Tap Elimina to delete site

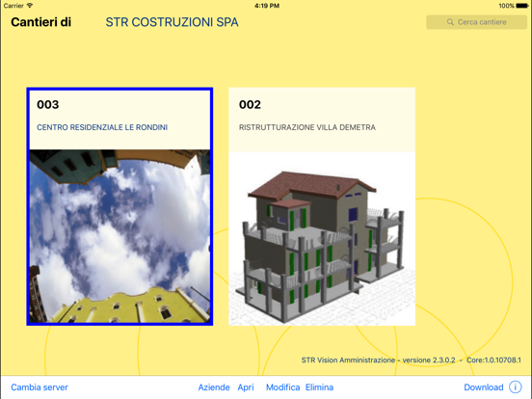pos(319,387)
